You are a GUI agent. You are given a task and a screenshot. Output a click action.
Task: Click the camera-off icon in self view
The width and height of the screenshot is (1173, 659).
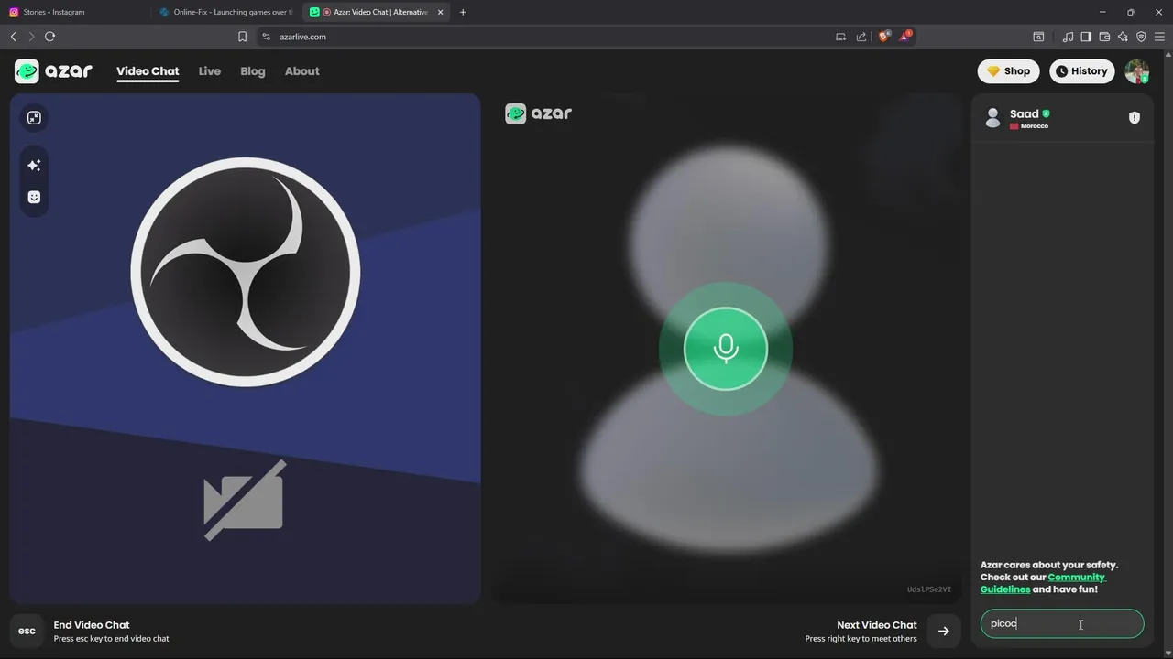[245, 500]
